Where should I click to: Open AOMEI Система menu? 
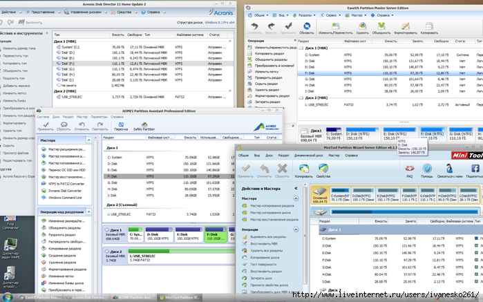43,117
